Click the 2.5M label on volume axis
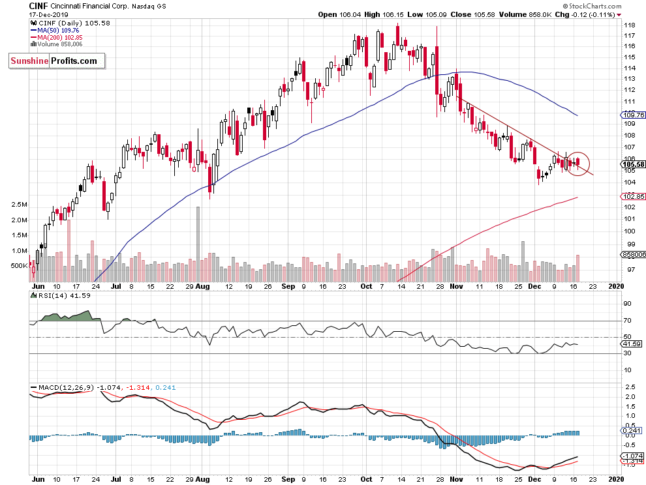Viewport: 646px width, 485px height. (x=20, y=205)
